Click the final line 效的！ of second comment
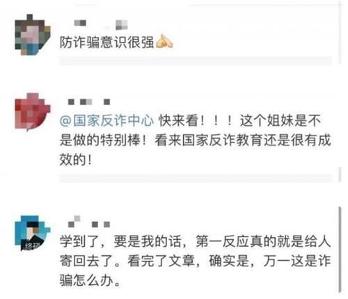The height and width of the screenshot is (299, 348). [x=76, y=159]
